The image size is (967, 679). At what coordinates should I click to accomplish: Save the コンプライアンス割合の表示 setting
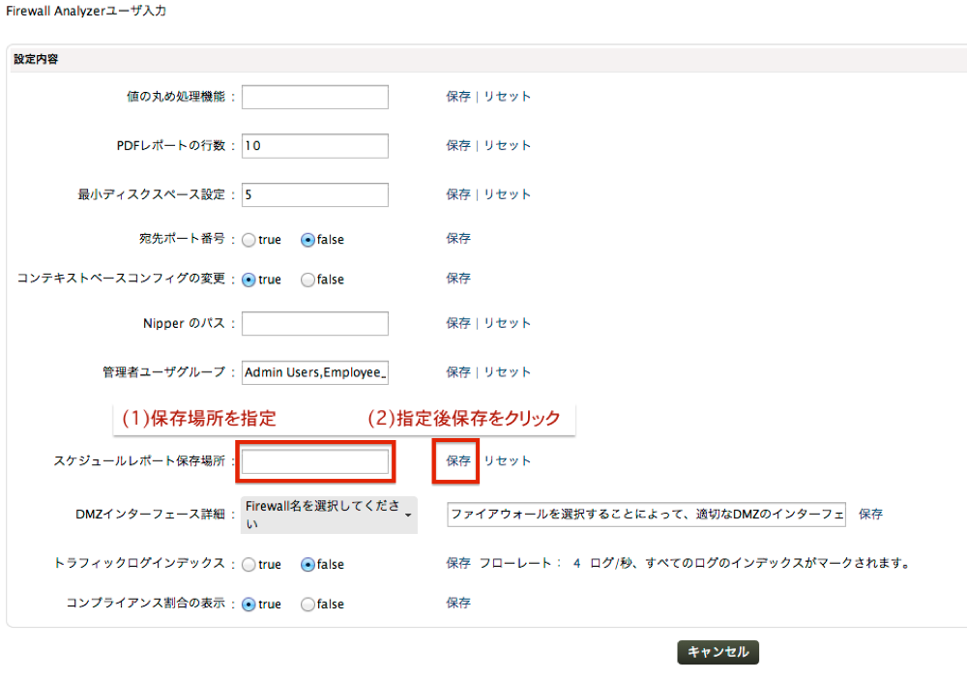click(458, 603)
